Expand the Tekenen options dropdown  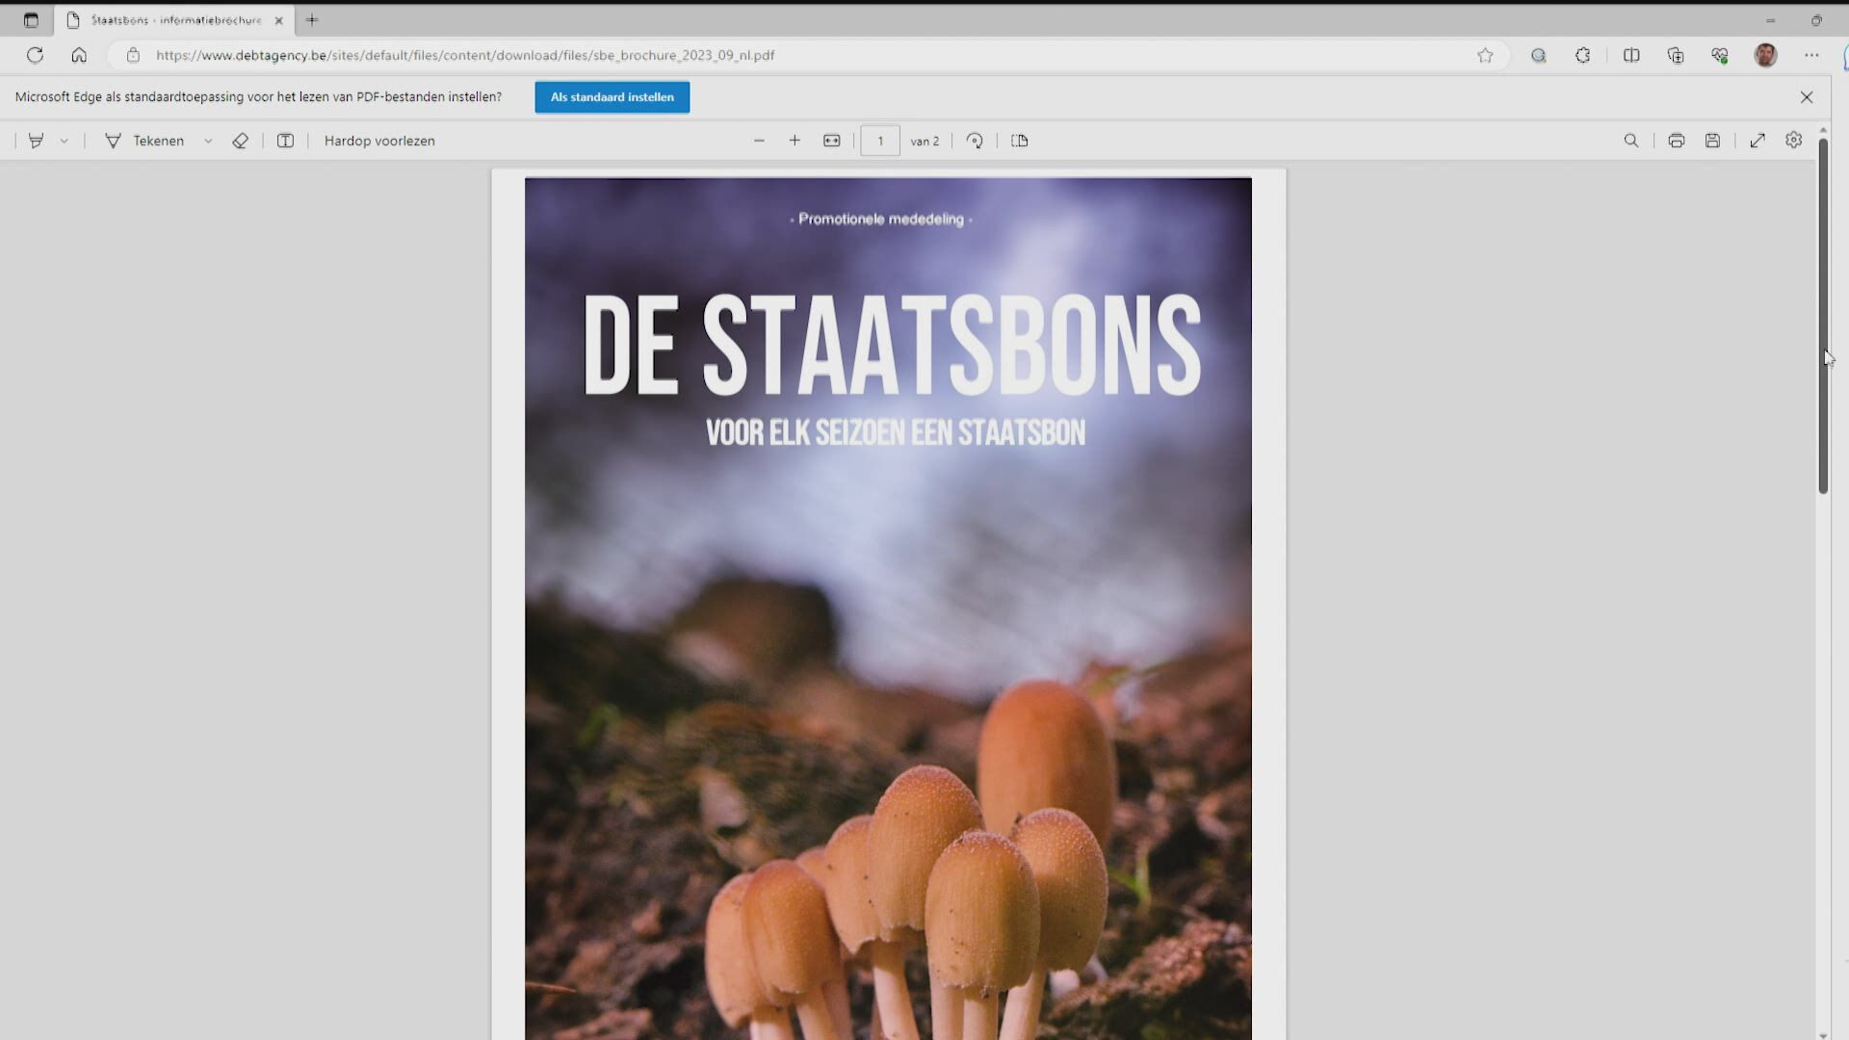click(208, 141)
